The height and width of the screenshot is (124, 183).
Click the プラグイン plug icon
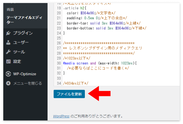(x=8, y=33)
